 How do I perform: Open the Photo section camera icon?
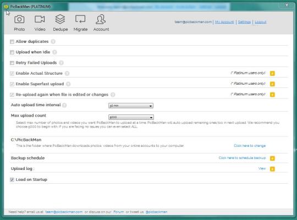(19, 19)
